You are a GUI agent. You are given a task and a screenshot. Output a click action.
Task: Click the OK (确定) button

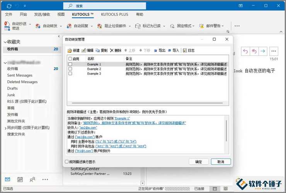pyautogui.click(x=199, y=162)
